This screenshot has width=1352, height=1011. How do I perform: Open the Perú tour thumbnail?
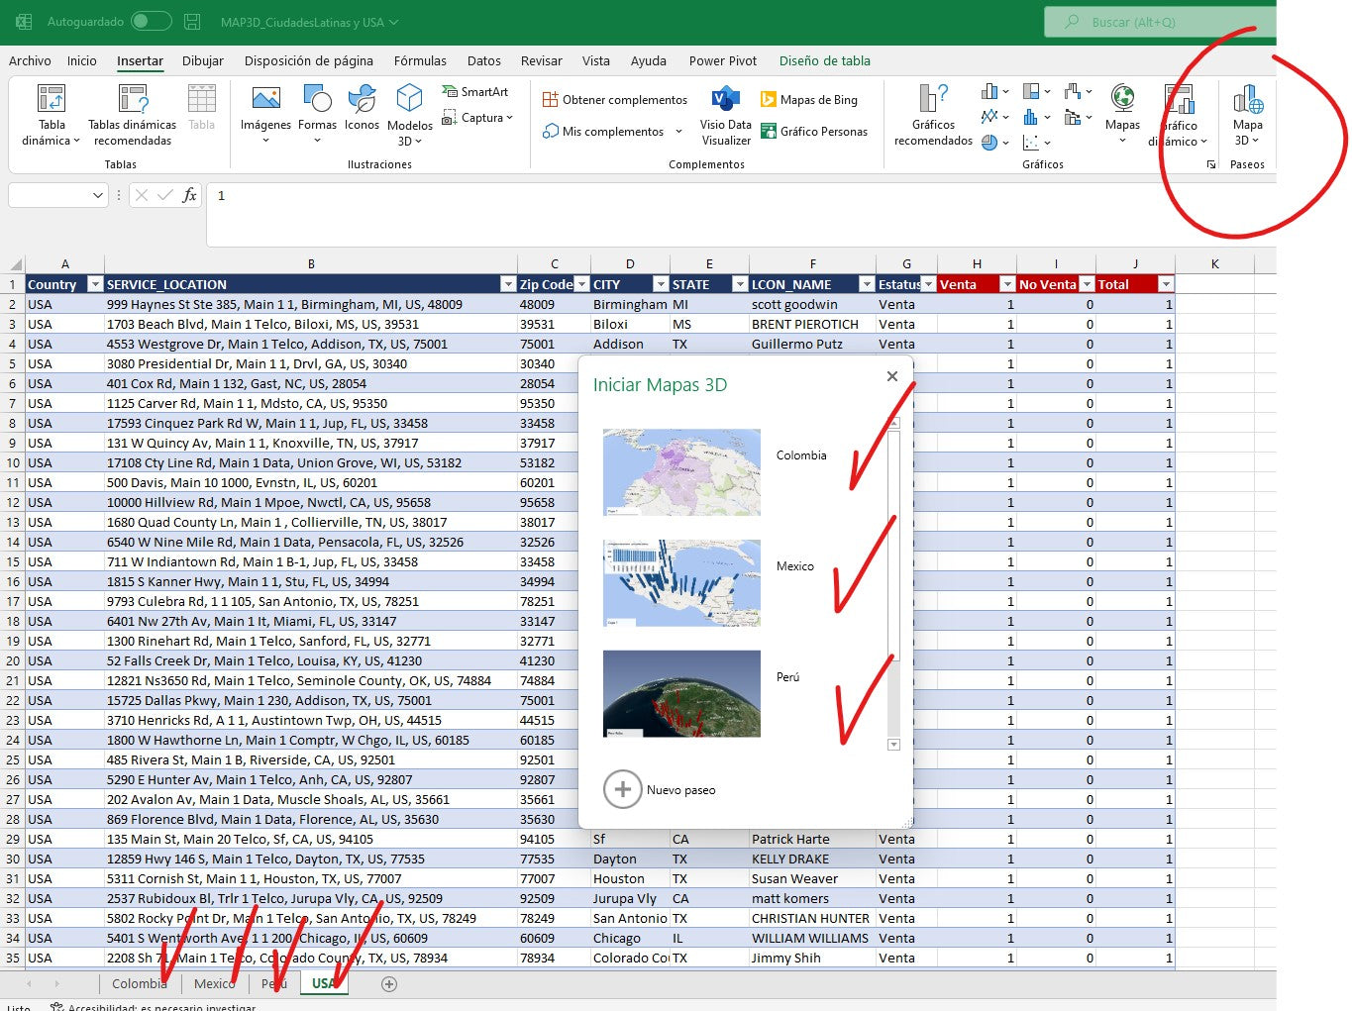(681, 694)
